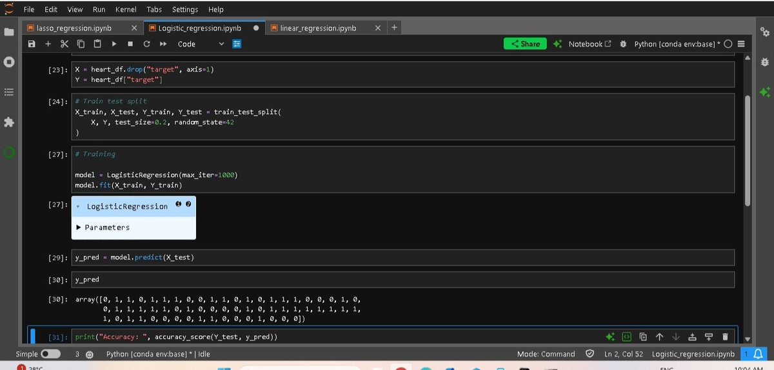The height and width of the screenshot is (370, 774).
Task: Open the LogisticRegression info icon
Action: tap(179, 204)
